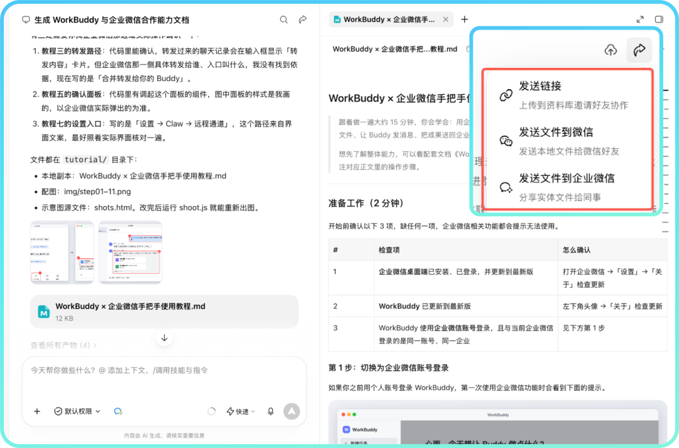The image size is (679, 448).
Task: Click numbered item 教程三的转发路径
Action: (x=165, y=65)
